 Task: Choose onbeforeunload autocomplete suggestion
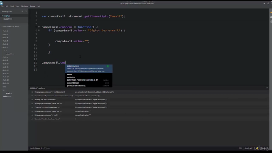(89, 68)
